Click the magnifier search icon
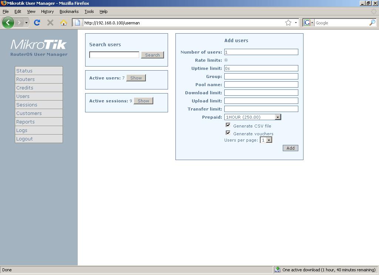The height and width of the screenshot is (275, 379). (x=372, y=23)
